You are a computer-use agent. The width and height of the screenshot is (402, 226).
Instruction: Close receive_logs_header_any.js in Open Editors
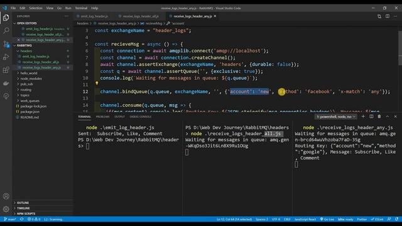tap(18, 40)
